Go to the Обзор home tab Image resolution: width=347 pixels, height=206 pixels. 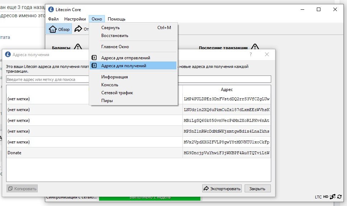(x=59, y=29)
